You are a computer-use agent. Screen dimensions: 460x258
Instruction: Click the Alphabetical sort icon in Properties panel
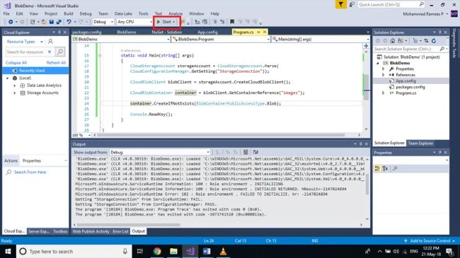[386, 168]
